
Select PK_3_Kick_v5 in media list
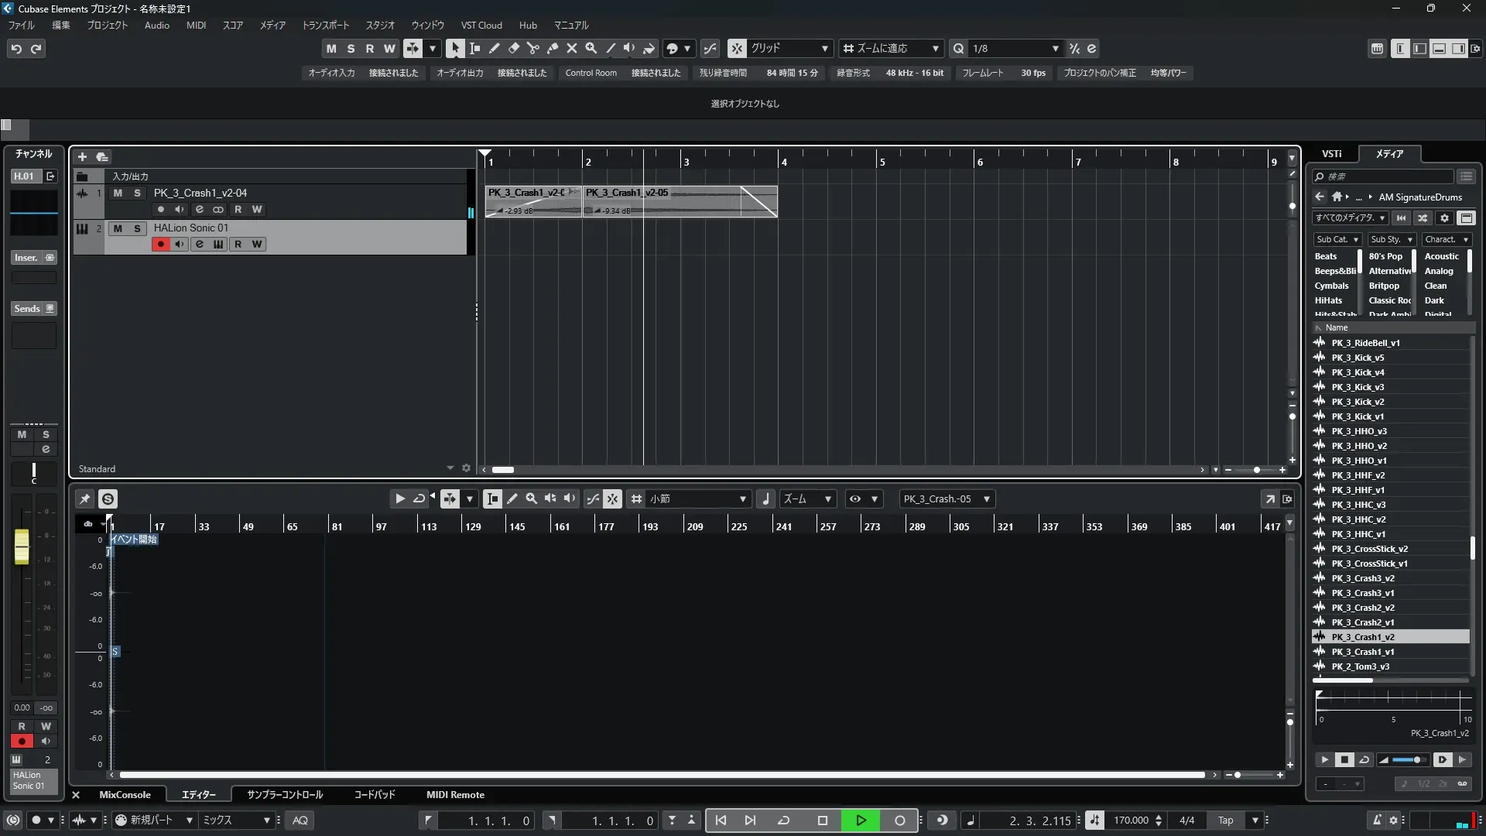[x=1358, y=358]
